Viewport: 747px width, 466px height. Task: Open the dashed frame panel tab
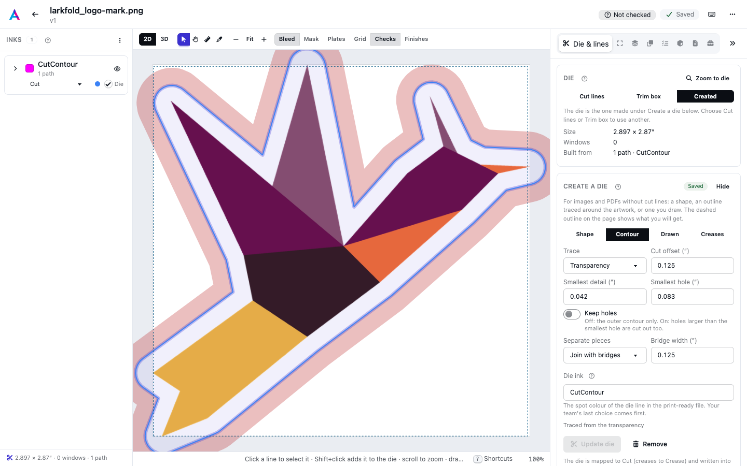(620, 43)
